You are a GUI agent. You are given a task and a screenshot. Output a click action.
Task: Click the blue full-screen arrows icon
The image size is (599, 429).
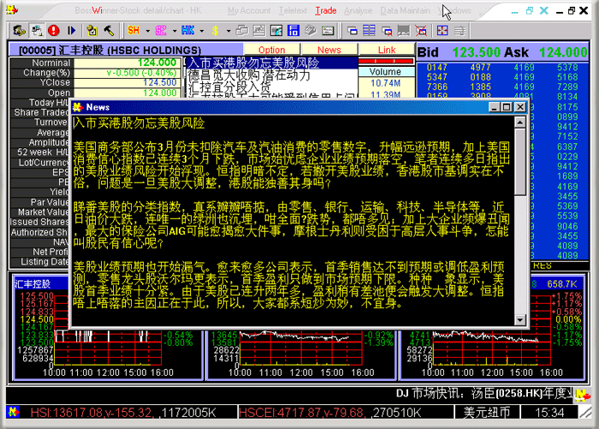point(442,30)
